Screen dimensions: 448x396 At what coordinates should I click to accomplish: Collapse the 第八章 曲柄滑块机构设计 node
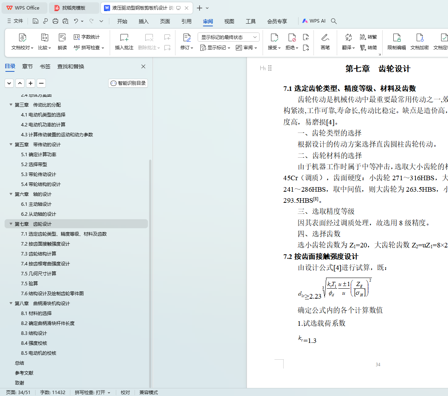click(11, 303)
